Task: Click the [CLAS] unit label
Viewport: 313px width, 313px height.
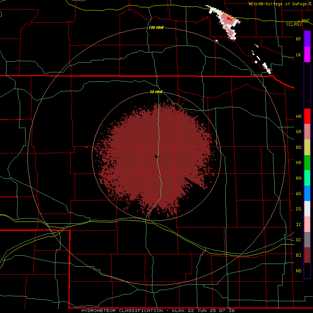Action: (294, 24)
